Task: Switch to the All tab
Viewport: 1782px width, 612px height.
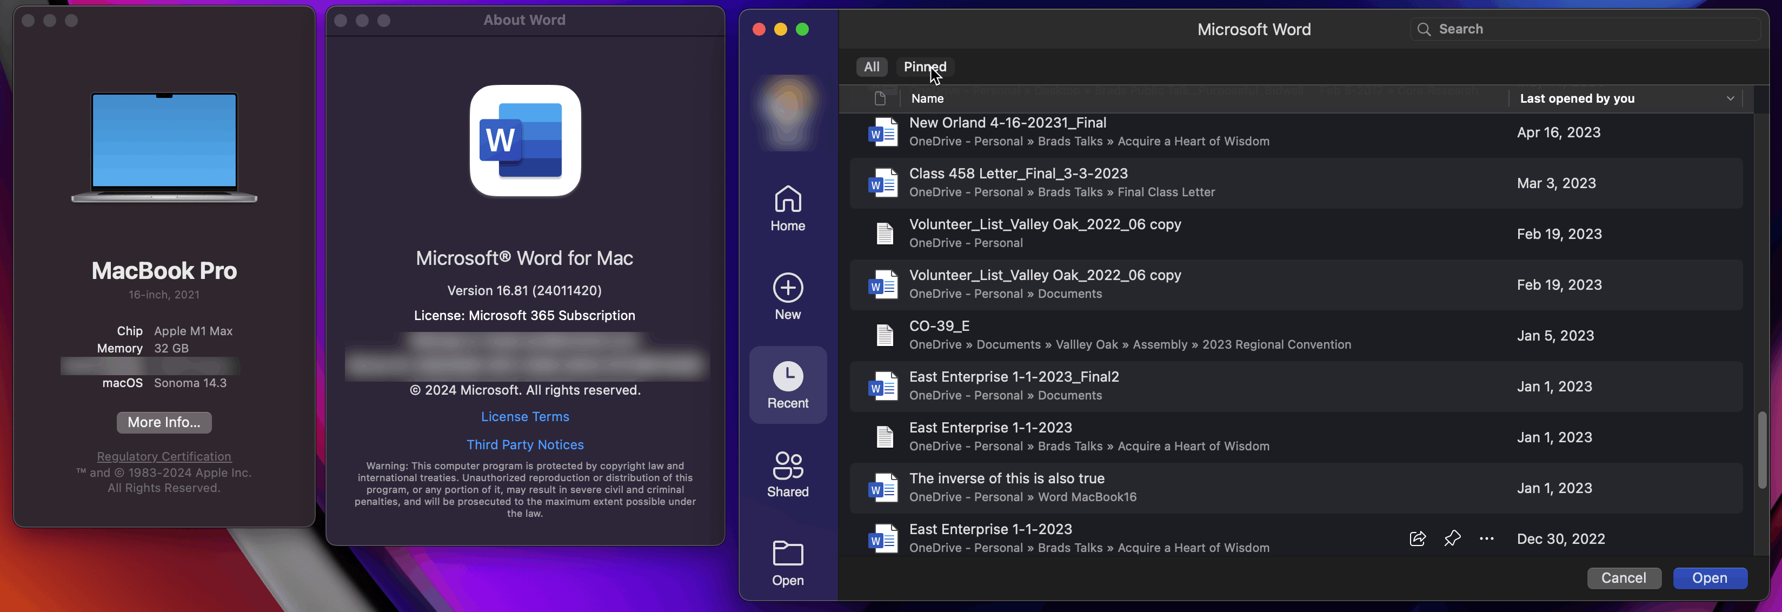Action: point(872,67)
